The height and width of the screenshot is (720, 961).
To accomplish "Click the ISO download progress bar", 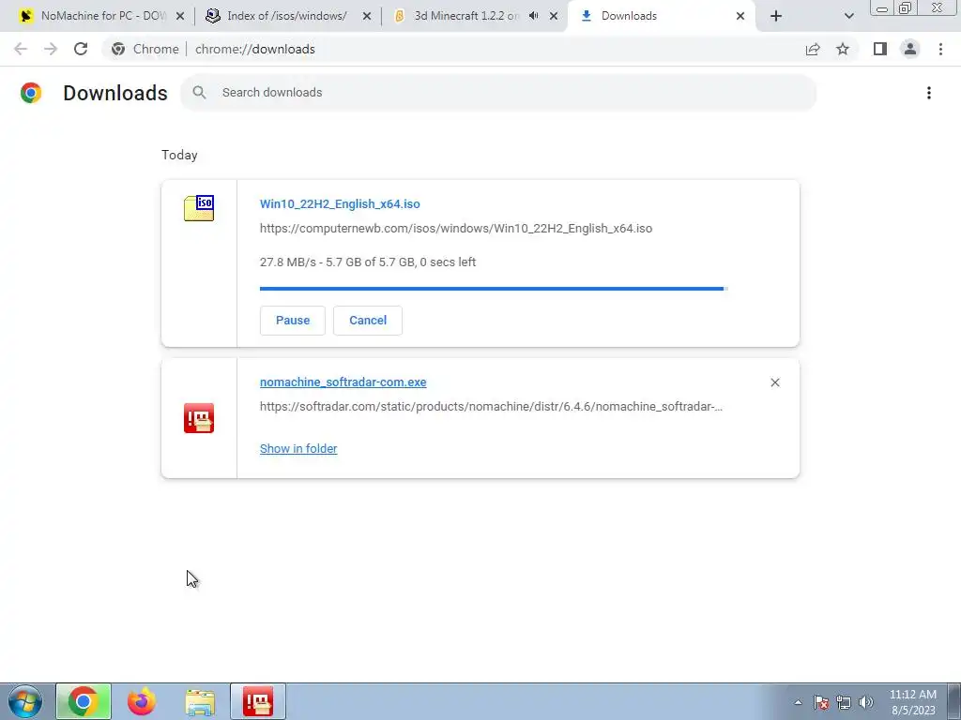I will [494, 289].
